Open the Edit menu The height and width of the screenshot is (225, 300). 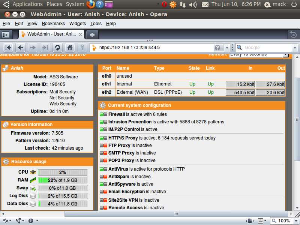pos(19,24)
